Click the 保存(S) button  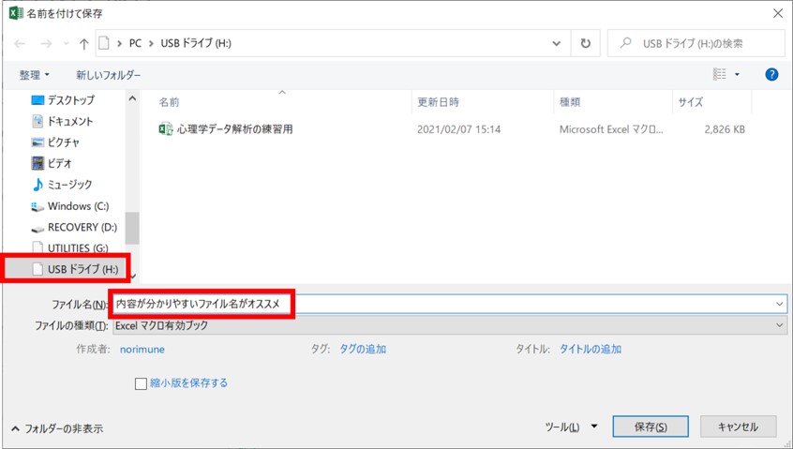tap(651, 427)
